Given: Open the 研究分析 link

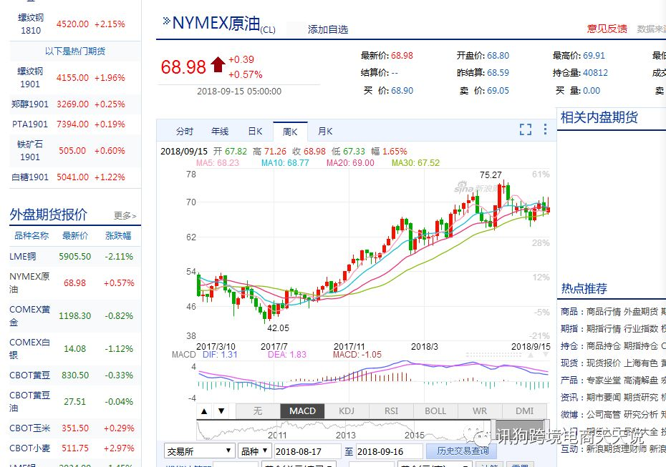Looking at the screenshot, I should click(x=641, y=414).
